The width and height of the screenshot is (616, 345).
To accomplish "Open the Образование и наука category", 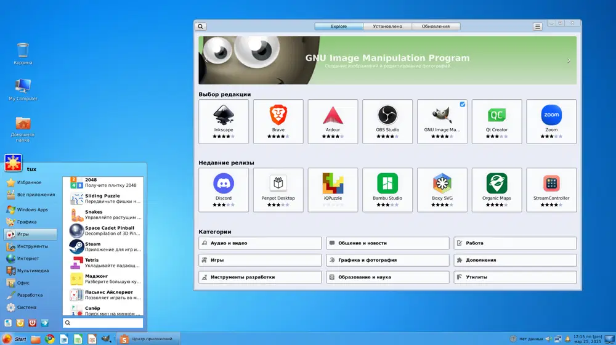I will [387, 277].
